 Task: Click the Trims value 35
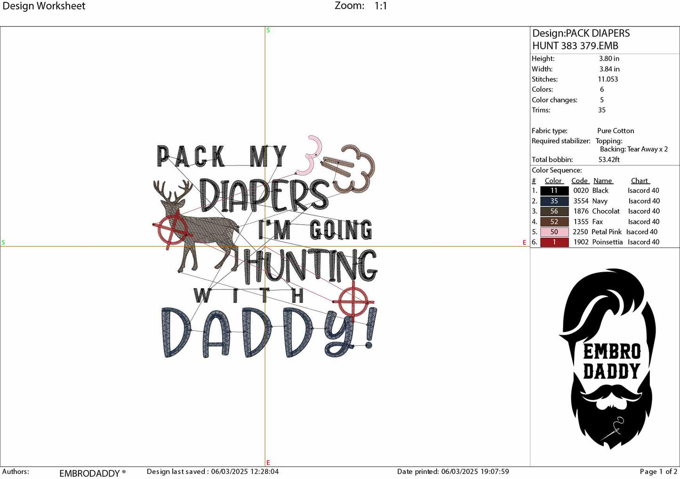[x=602, y=110]
